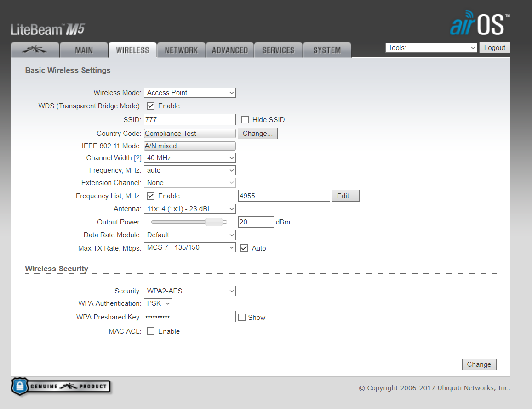Open the Security dropdown
The image size is (532, 409).
(189, 291)
